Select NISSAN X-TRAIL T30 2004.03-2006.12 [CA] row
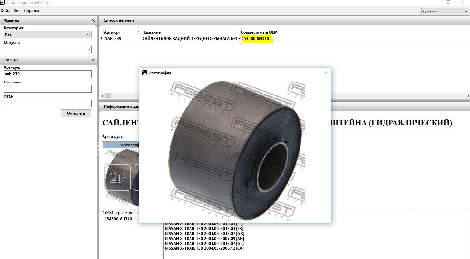 (x=204, y=248)
